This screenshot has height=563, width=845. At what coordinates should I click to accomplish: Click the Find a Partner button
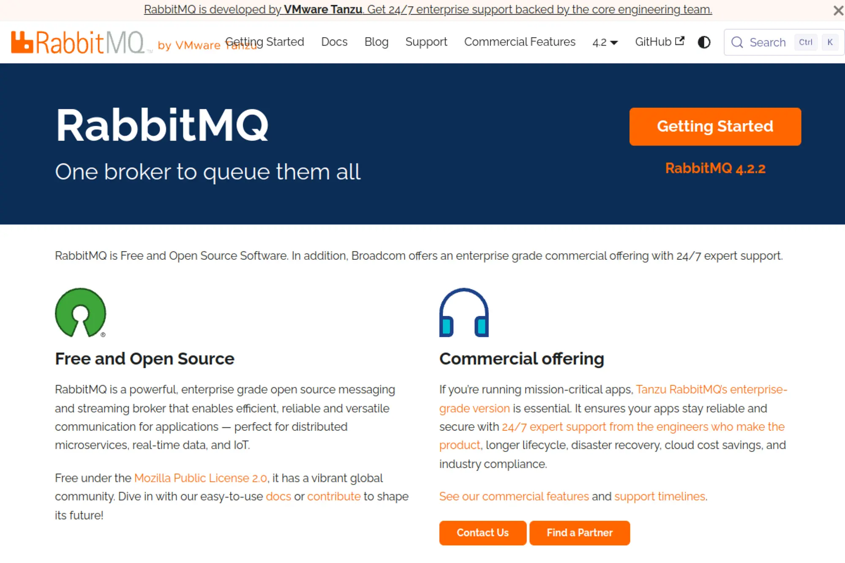(x=580, y=533)
